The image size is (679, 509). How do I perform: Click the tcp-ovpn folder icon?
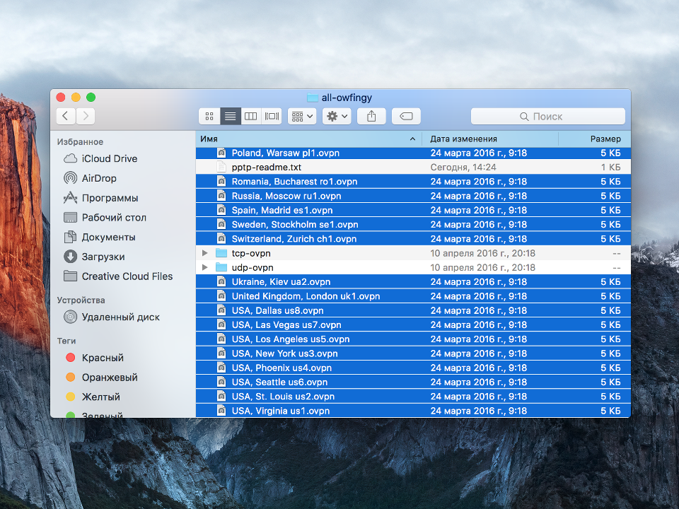point(221,253)
